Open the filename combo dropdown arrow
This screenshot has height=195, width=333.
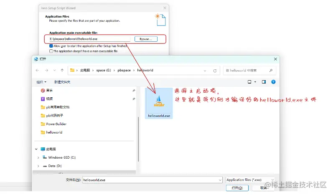click(x=220, y=180)
